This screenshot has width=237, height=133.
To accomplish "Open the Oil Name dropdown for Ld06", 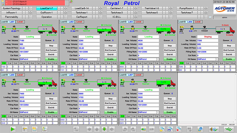I will pos(99,112).
